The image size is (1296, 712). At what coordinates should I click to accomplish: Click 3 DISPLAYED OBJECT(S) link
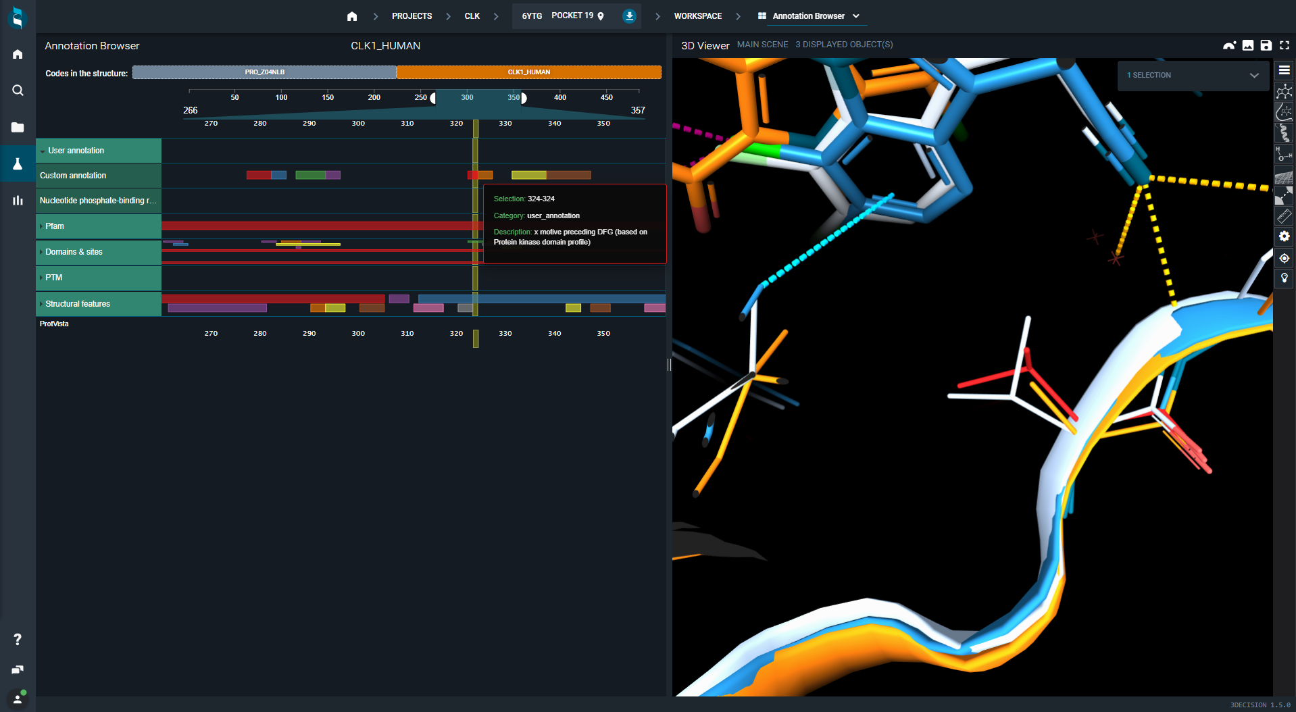click(x=844, y=45)
